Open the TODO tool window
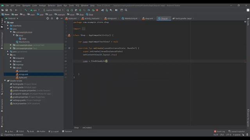The image size is (250, 140). (20, 131)
